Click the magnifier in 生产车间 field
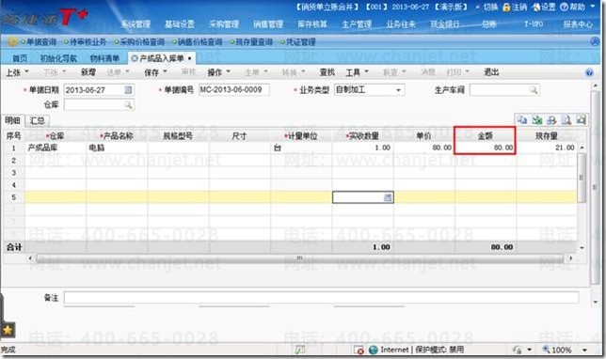Viewport: 606px width, 359px height. click(x=534, y=90)
